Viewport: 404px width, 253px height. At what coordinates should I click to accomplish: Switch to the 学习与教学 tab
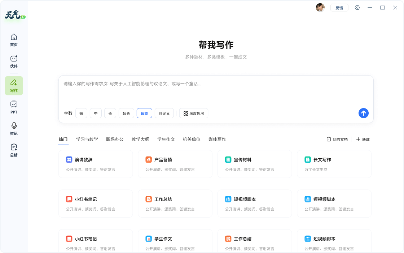[x=87, y=139]
